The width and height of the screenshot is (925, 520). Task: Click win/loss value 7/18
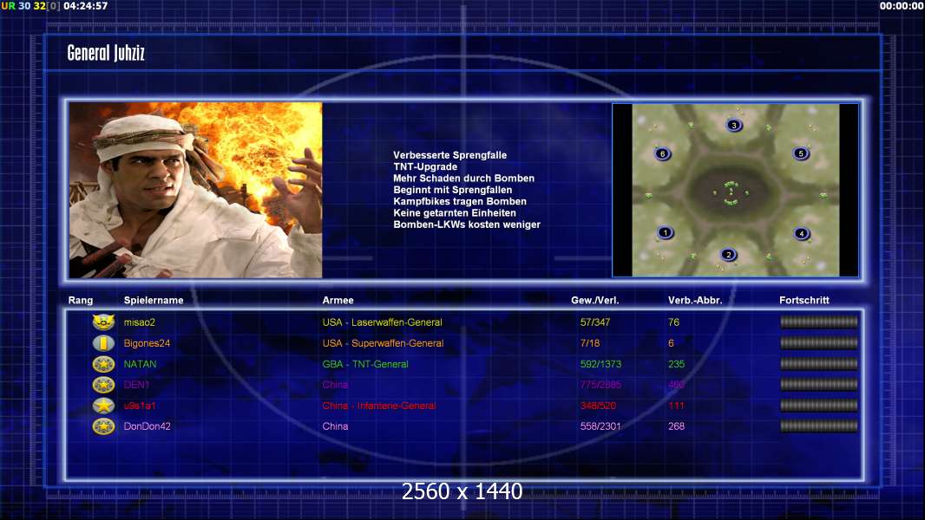click(x=590, y=343)
